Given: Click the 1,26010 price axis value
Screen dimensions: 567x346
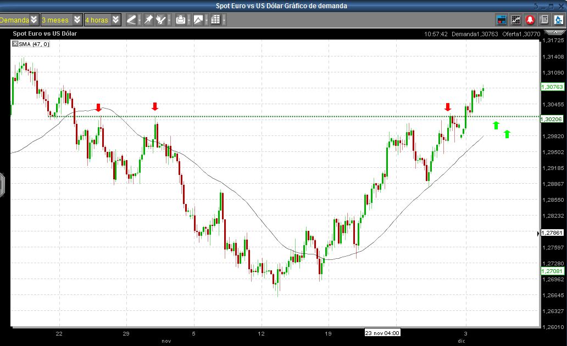Looking at the screenshot, I should pos(553,327).
